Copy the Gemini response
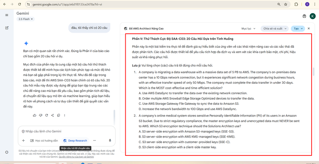319x164 pixels. click(x=59, y=115)
